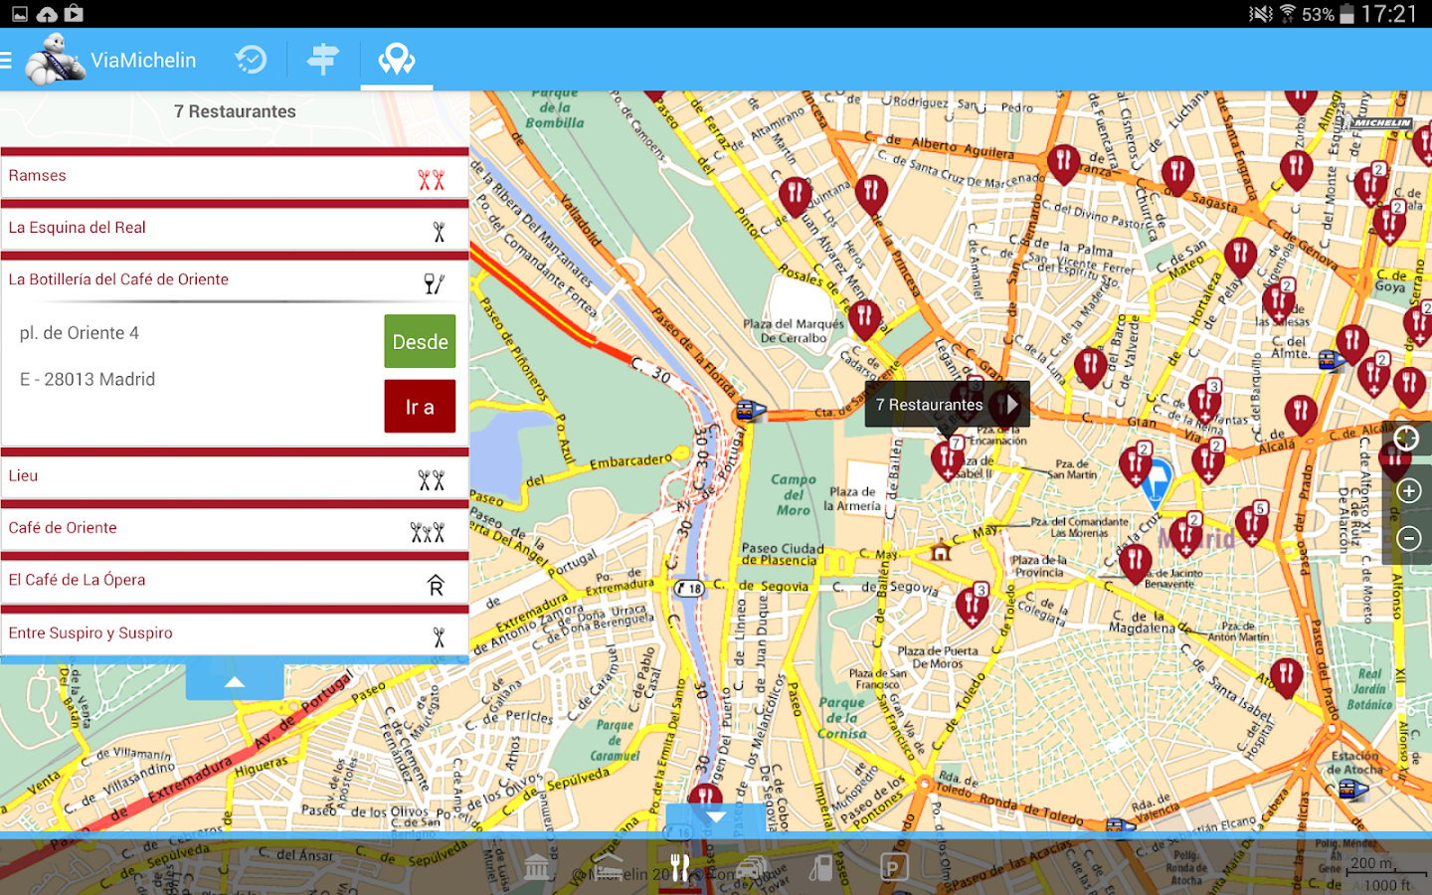The image size is (1432, 895).
Task: Tap the Estación de Atocha train icon
Action: pos(1353,790)
